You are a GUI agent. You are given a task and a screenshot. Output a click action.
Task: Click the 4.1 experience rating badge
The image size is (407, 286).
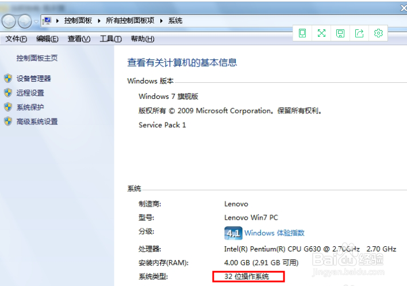(x=233, y=233)
